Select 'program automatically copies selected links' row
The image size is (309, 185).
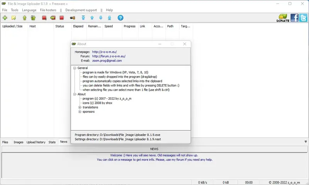coord(122,81)
